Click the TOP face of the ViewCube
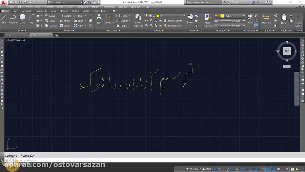Image resolution: width=305 pixels, height=172 pixels. tap(287, 51)
